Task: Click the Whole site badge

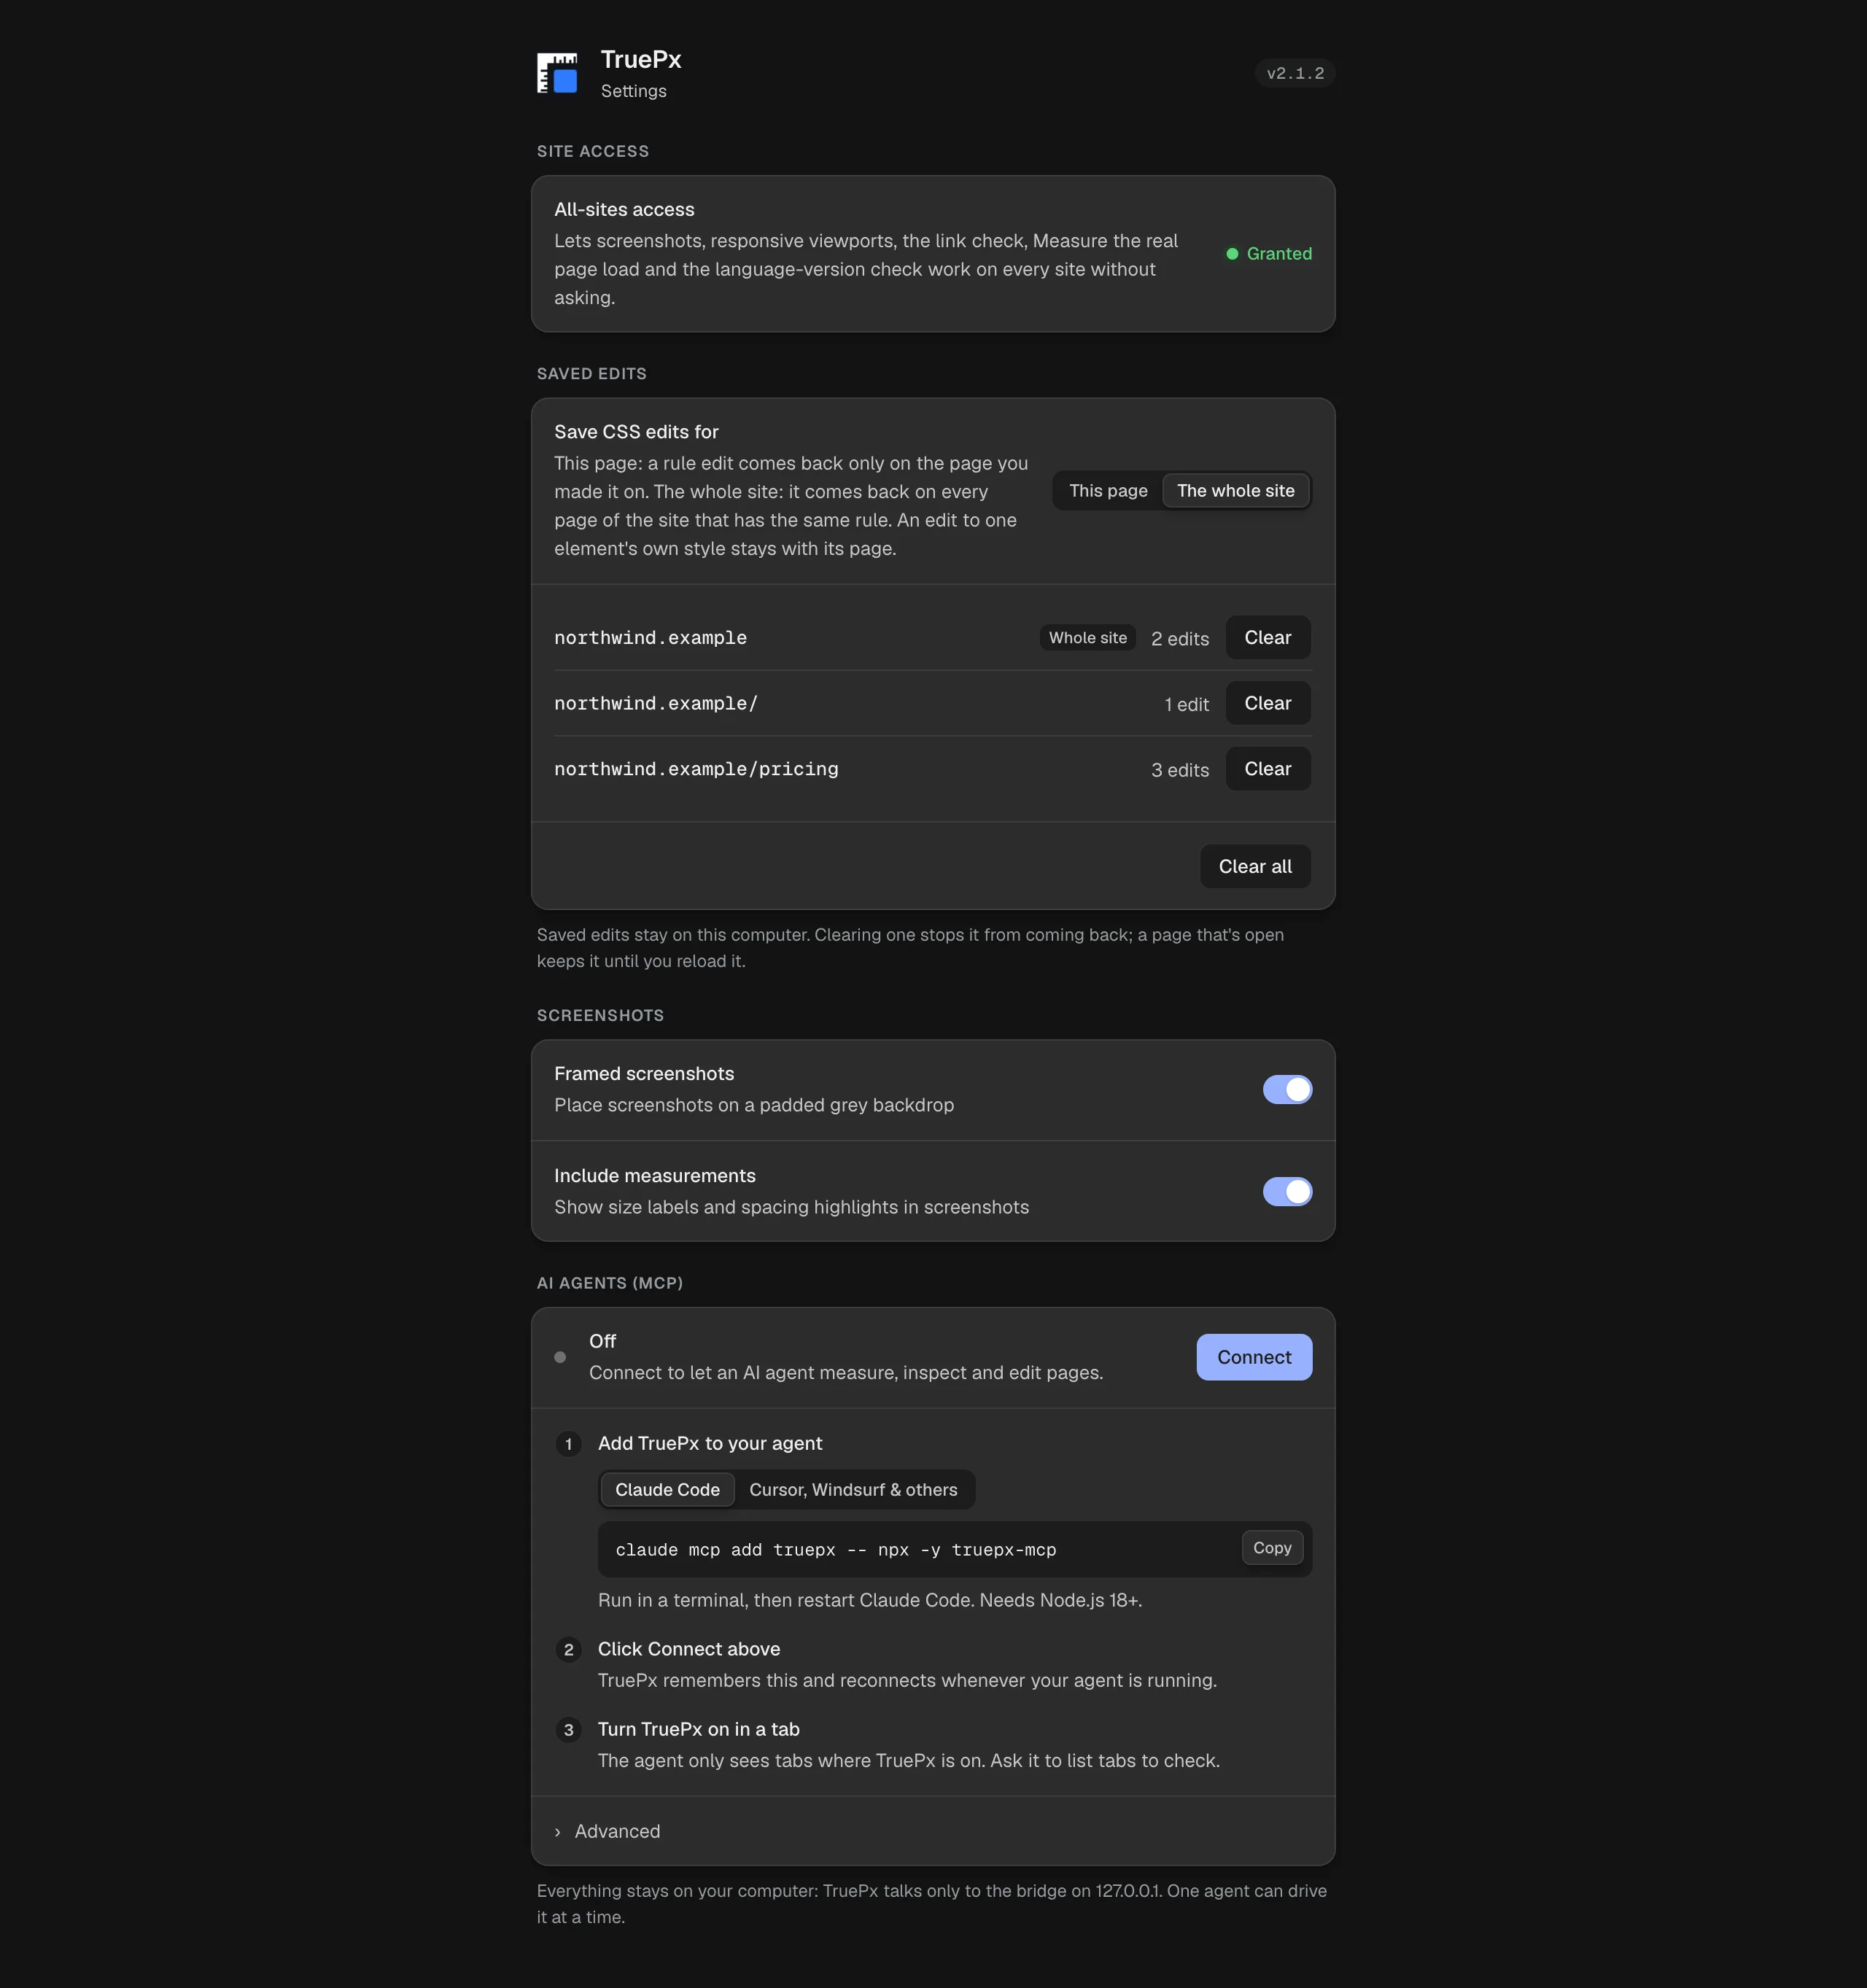Action: (x=1087, y=638)
